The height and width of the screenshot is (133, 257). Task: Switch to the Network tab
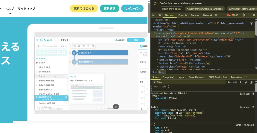pyautogui.click(x=208, y=15)
